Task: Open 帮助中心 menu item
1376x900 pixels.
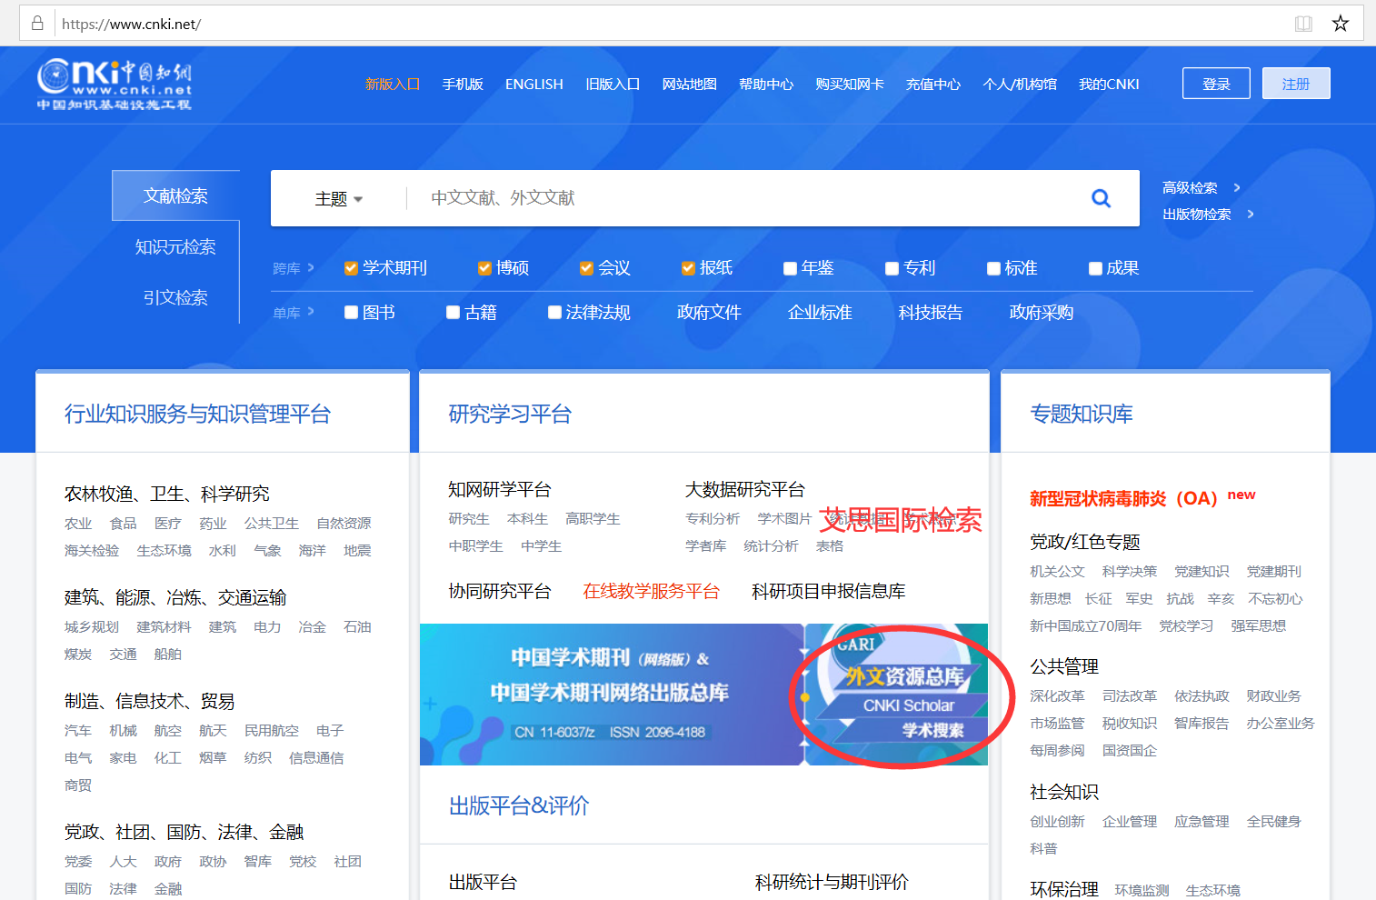Action: point(766,84)
